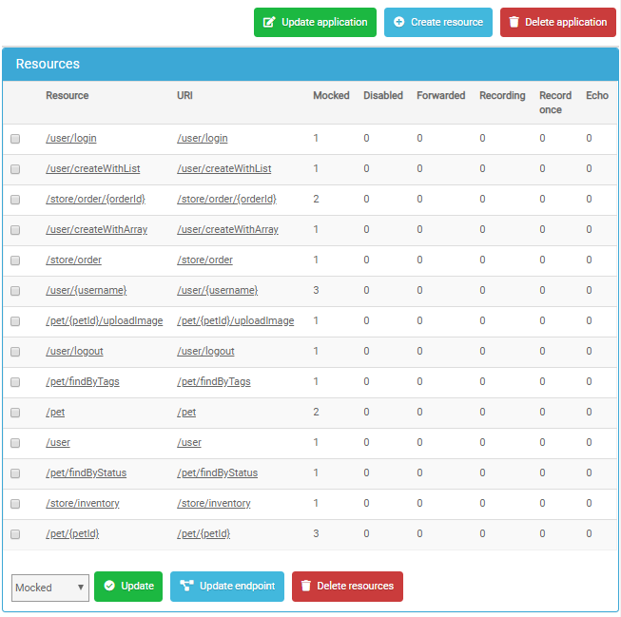Open the /pet/findByTags URI link

(214, 381)
